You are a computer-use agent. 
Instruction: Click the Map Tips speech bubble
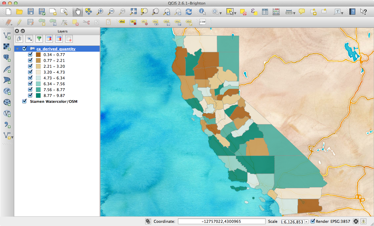(x=302, y=12)
